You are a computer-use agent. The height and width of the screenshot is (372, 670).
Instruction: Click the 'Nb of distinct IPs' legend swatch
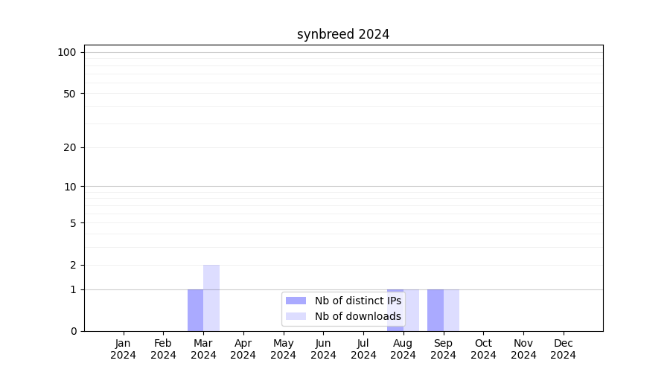pos(296,301)
